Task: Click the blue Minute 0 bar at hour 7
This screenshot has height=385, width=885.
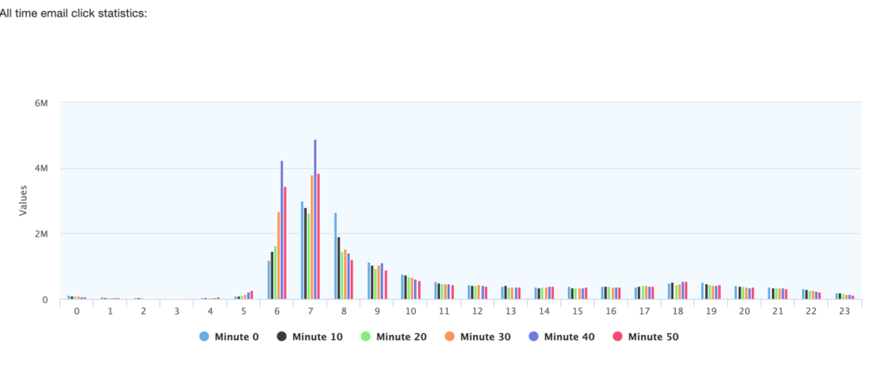Action: tap(302, 250)
